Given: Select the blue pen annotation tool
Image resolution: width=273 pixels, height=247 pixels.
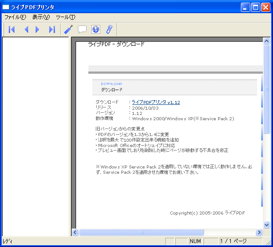Looking at the screenshot, I should (x=68, y=29).
